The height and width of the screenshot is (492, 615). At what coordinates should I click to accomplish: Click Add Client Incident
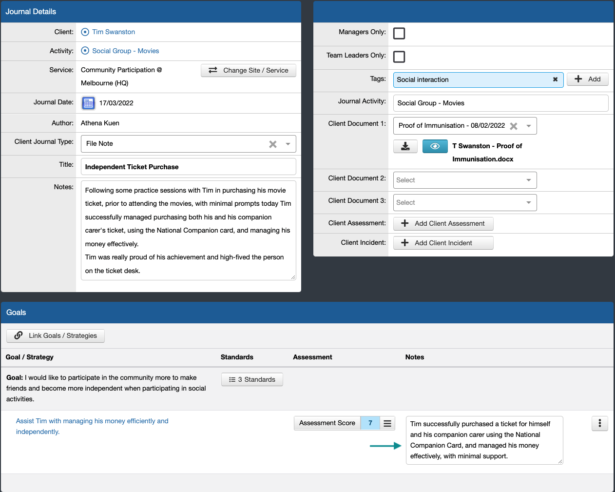(x=443, y=243)
